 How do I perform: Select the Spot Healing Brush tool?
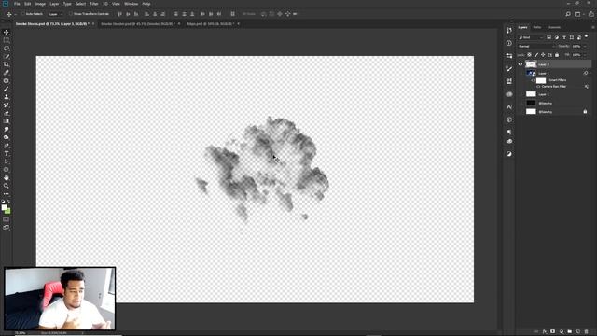(x=7, y=81)
